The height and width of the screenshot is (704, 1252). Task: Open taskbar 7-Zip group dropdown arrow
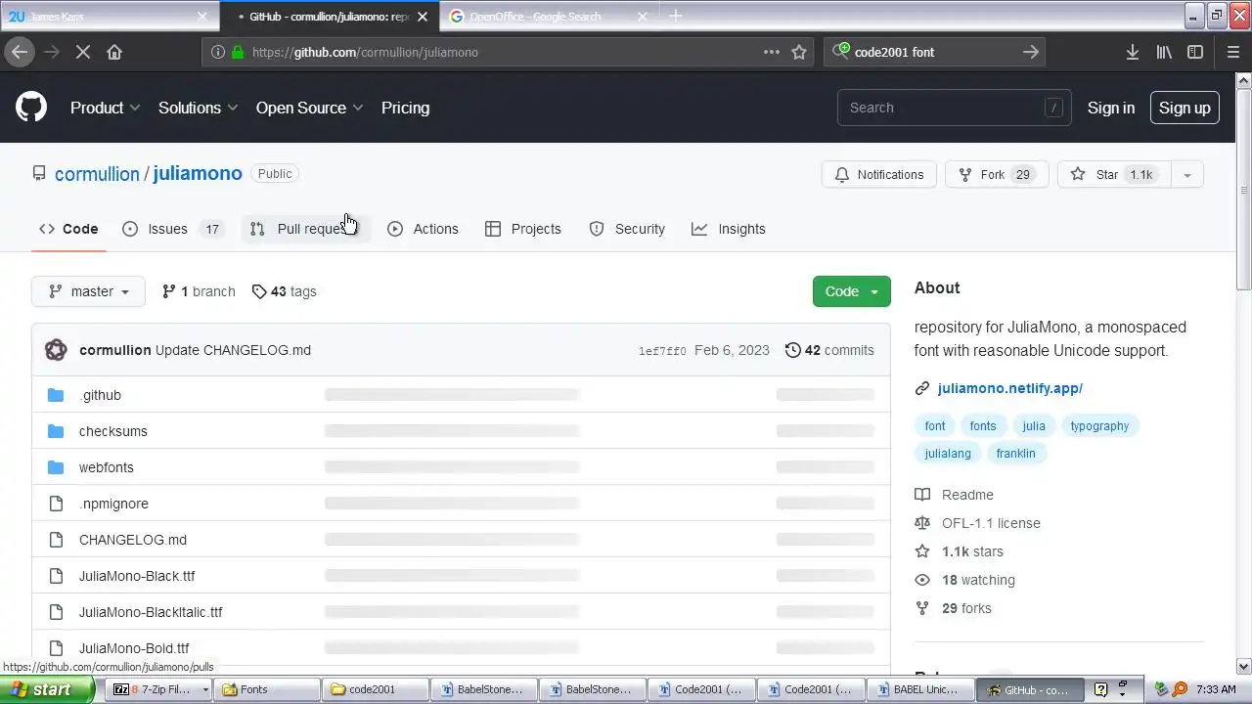[x=205, y=689]
